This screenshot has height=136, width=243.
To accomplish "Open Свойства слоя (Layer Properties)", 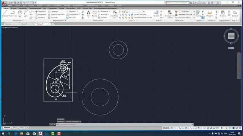I will pyautogui.click(x=115, y=14).
